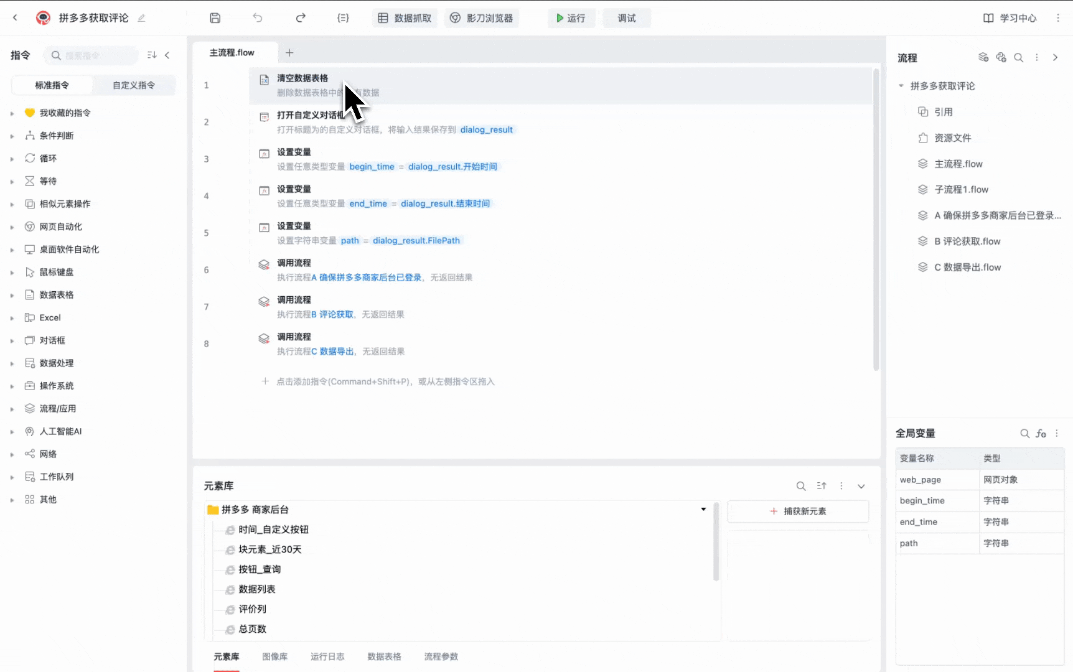Open the 主流程.flow tab
Screen dimensions: 1073x672
pyautogui.click(x=232, y=53)
